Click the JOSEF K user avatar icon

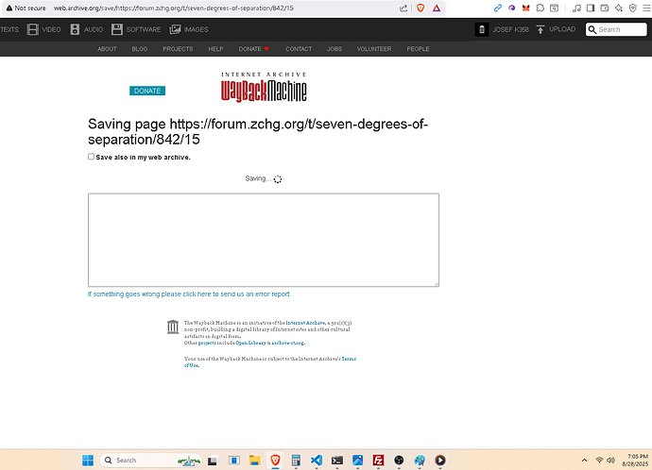coord(482,29)
